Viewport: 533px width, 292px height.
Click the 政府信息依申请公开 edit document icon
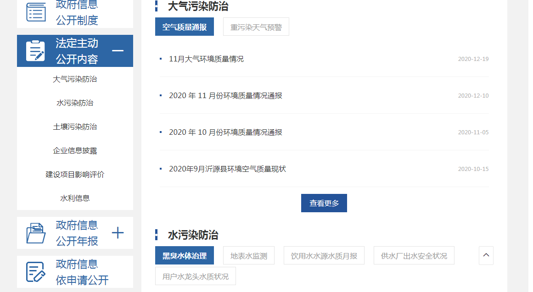pos(36,272)
